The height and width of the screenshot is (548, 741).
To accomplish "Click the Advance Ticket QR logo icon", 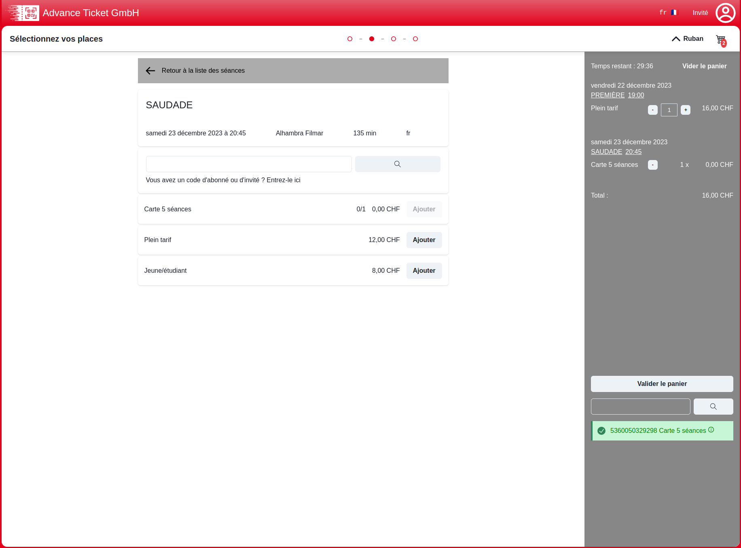I will (23, 13).
